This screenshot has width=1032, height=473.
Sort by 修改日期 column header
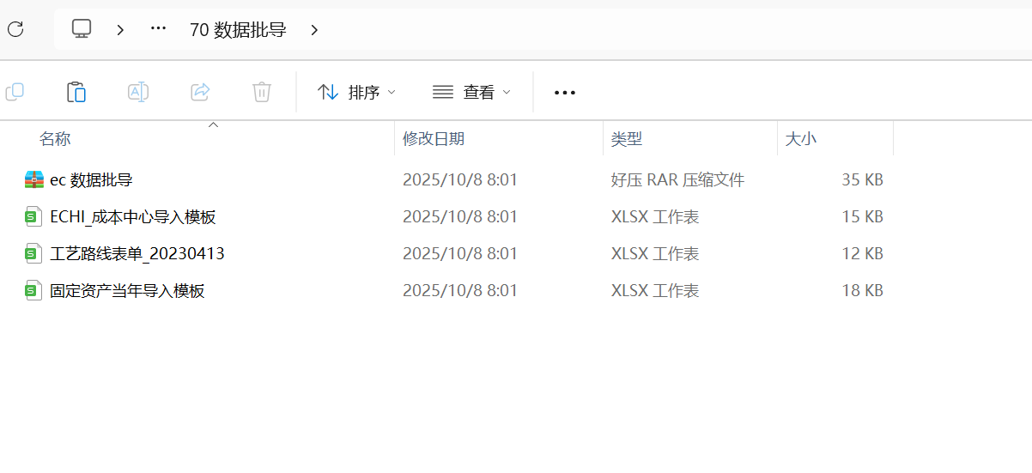tap(434, 139)
